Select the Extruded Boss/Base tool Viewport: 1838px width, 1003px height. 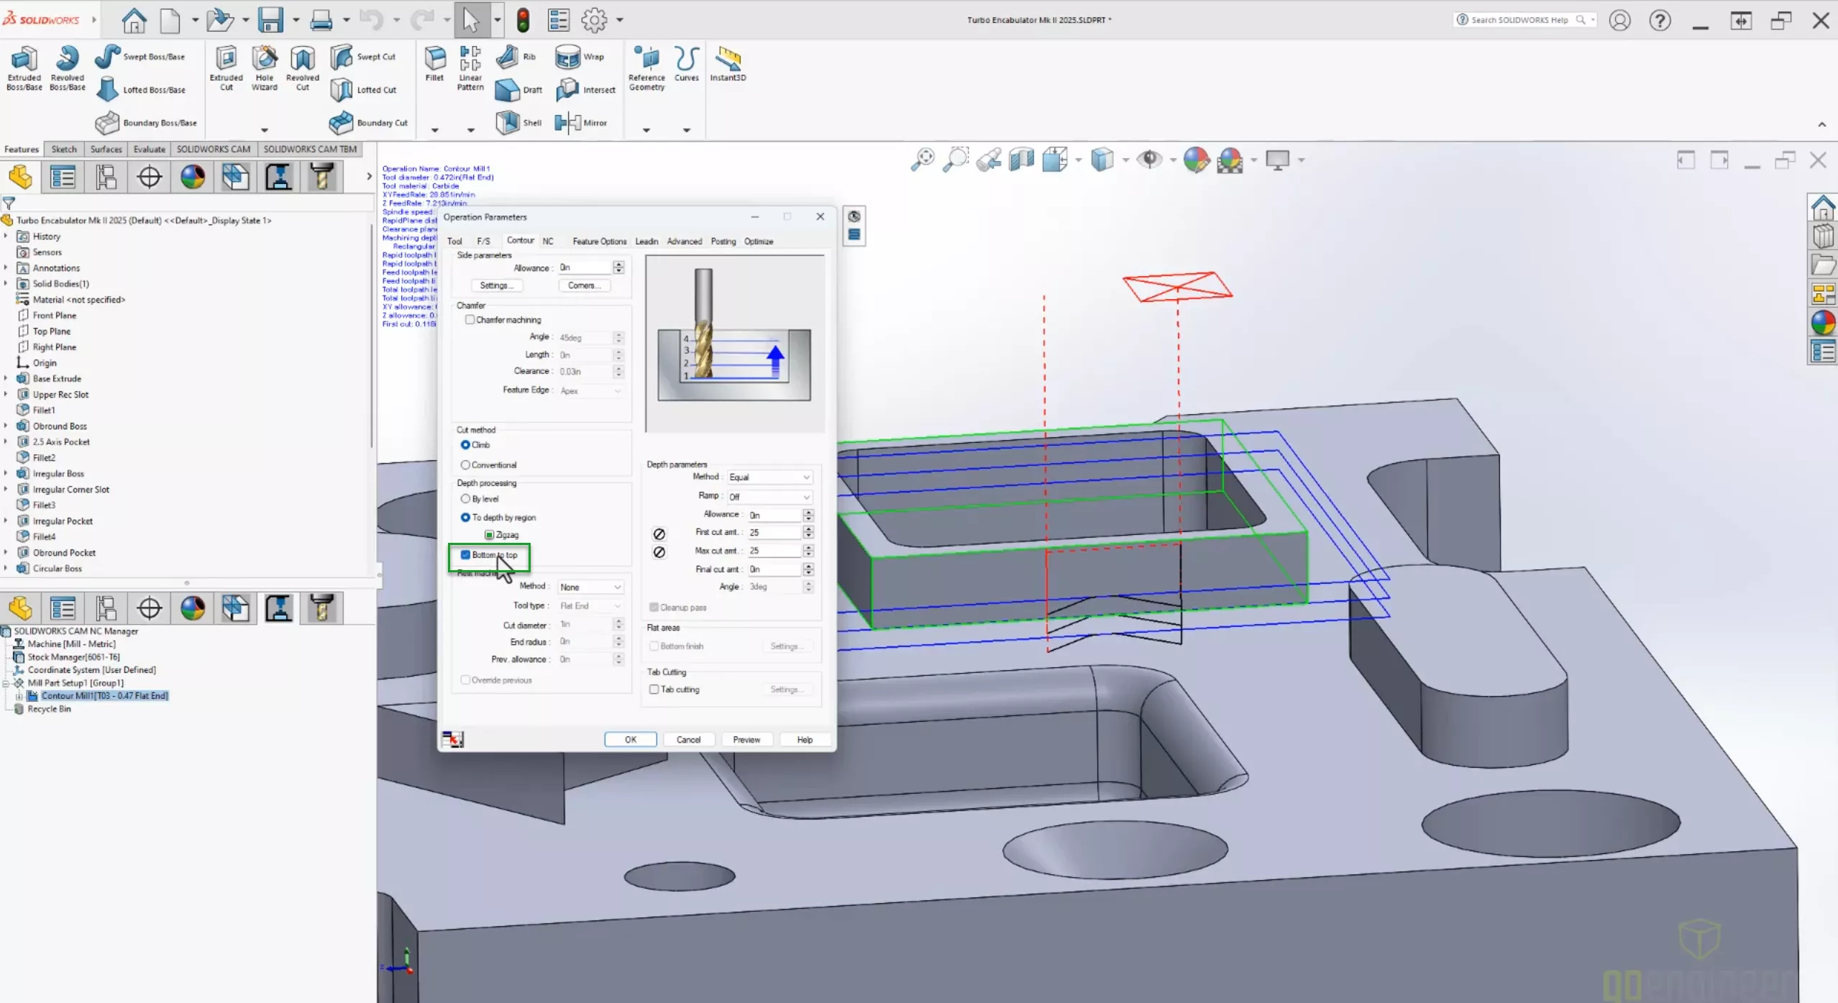tap(24, 68)
